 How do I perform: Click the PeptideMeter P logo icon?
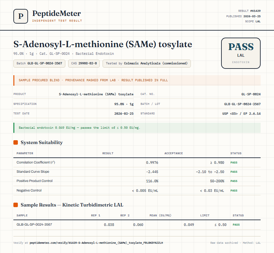pos(21,16)
